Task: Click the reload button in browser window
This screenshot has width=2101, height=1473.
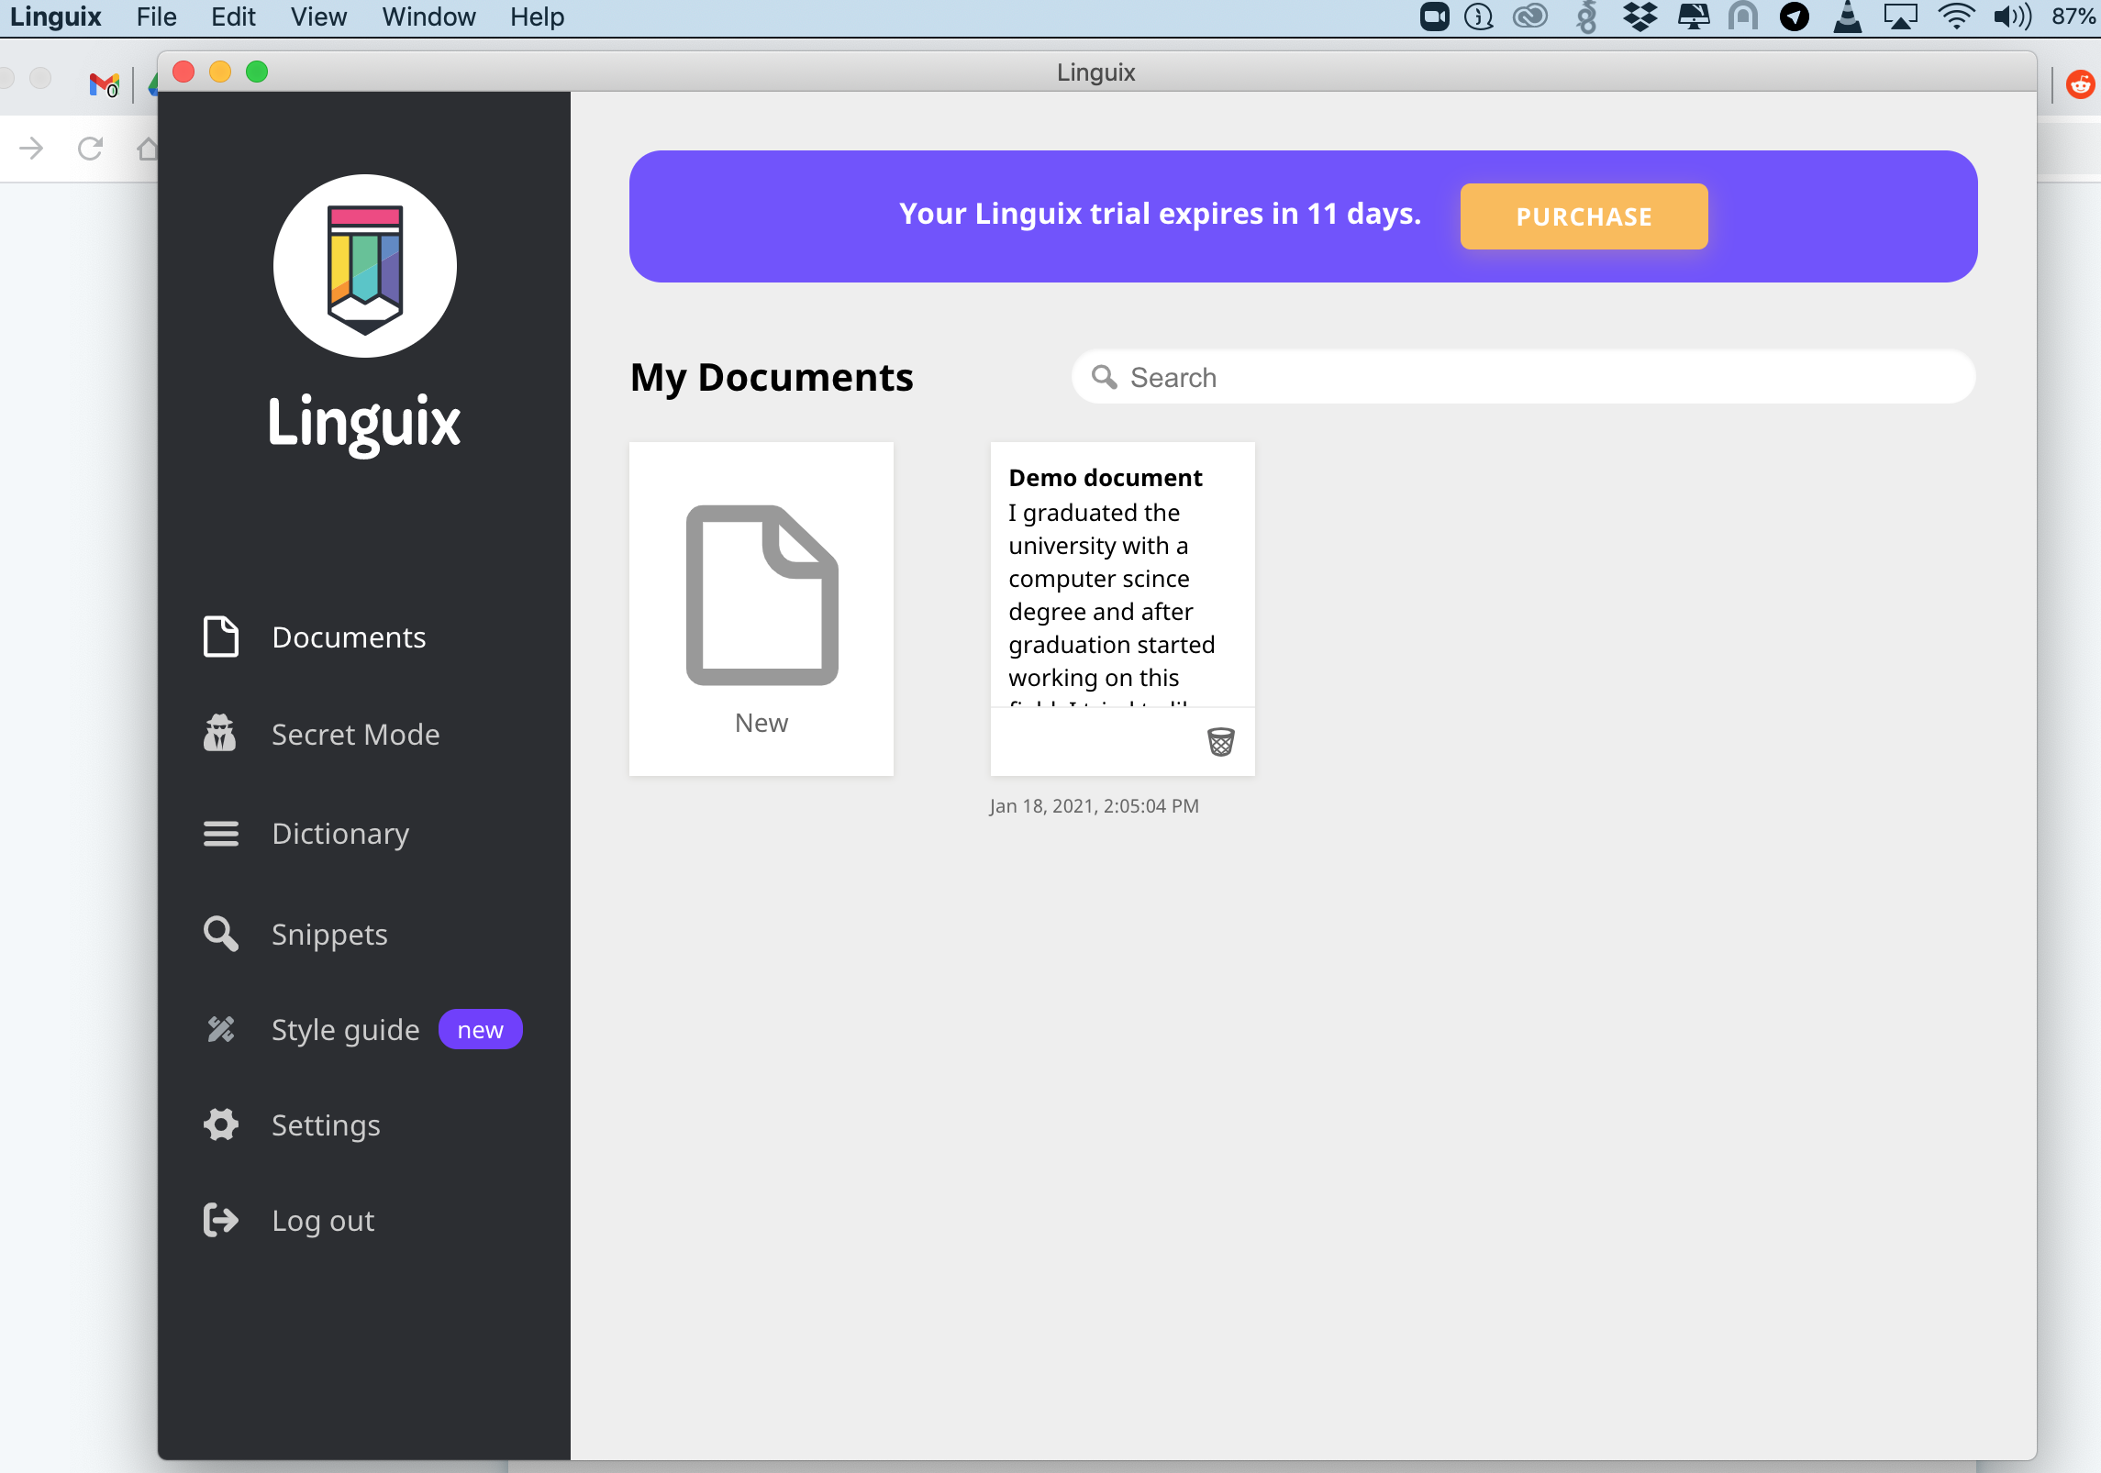Action: point(90,148)
